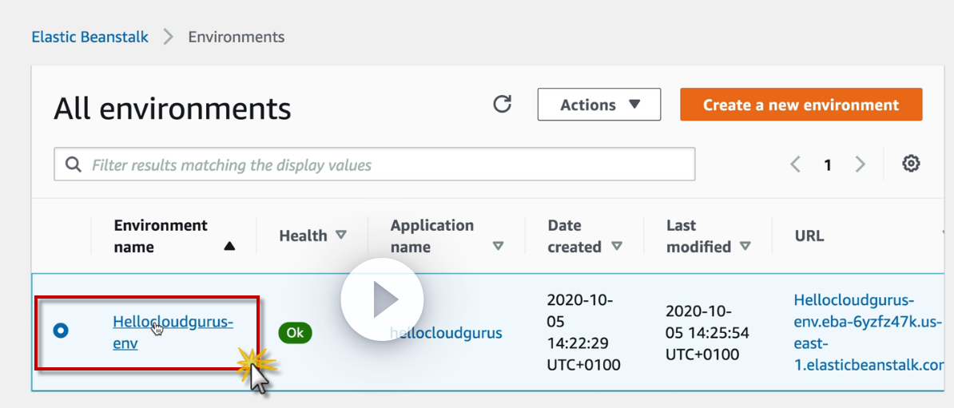Click the search magnifier icon in filter box

pos(74,165)
